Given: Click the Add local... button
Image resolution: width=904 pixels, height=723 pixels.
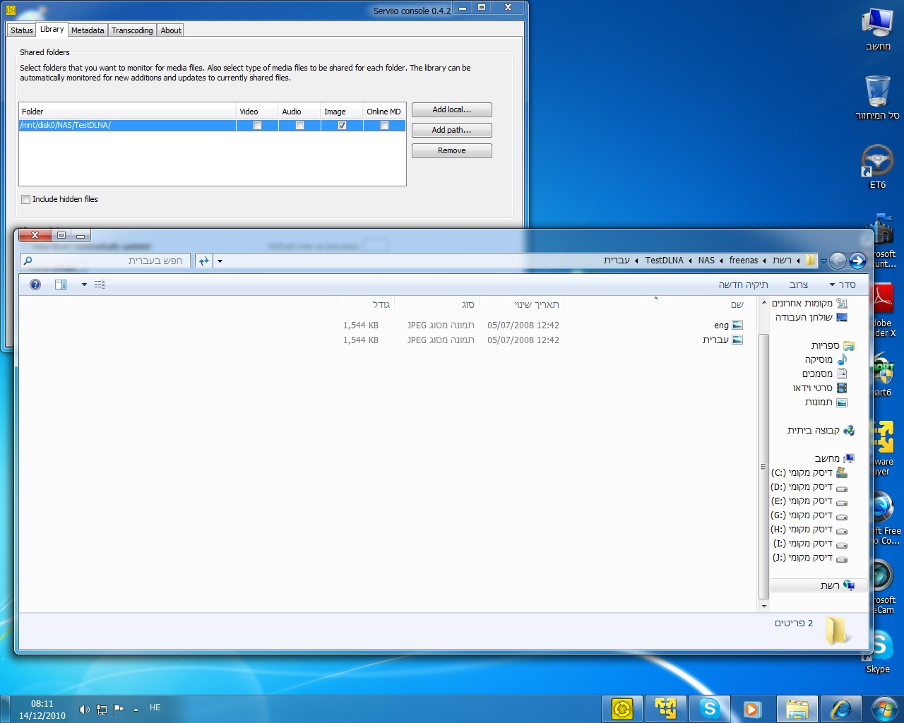Looking at the screenshot, I should [x=452, y=109].
